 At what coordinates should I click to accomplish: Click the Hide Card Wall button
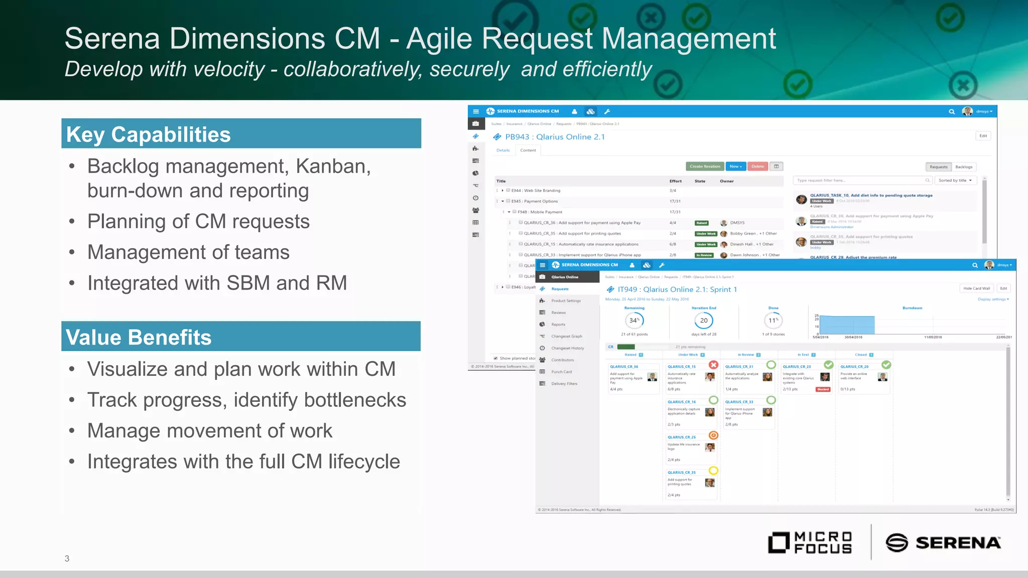tap(976, 288)
